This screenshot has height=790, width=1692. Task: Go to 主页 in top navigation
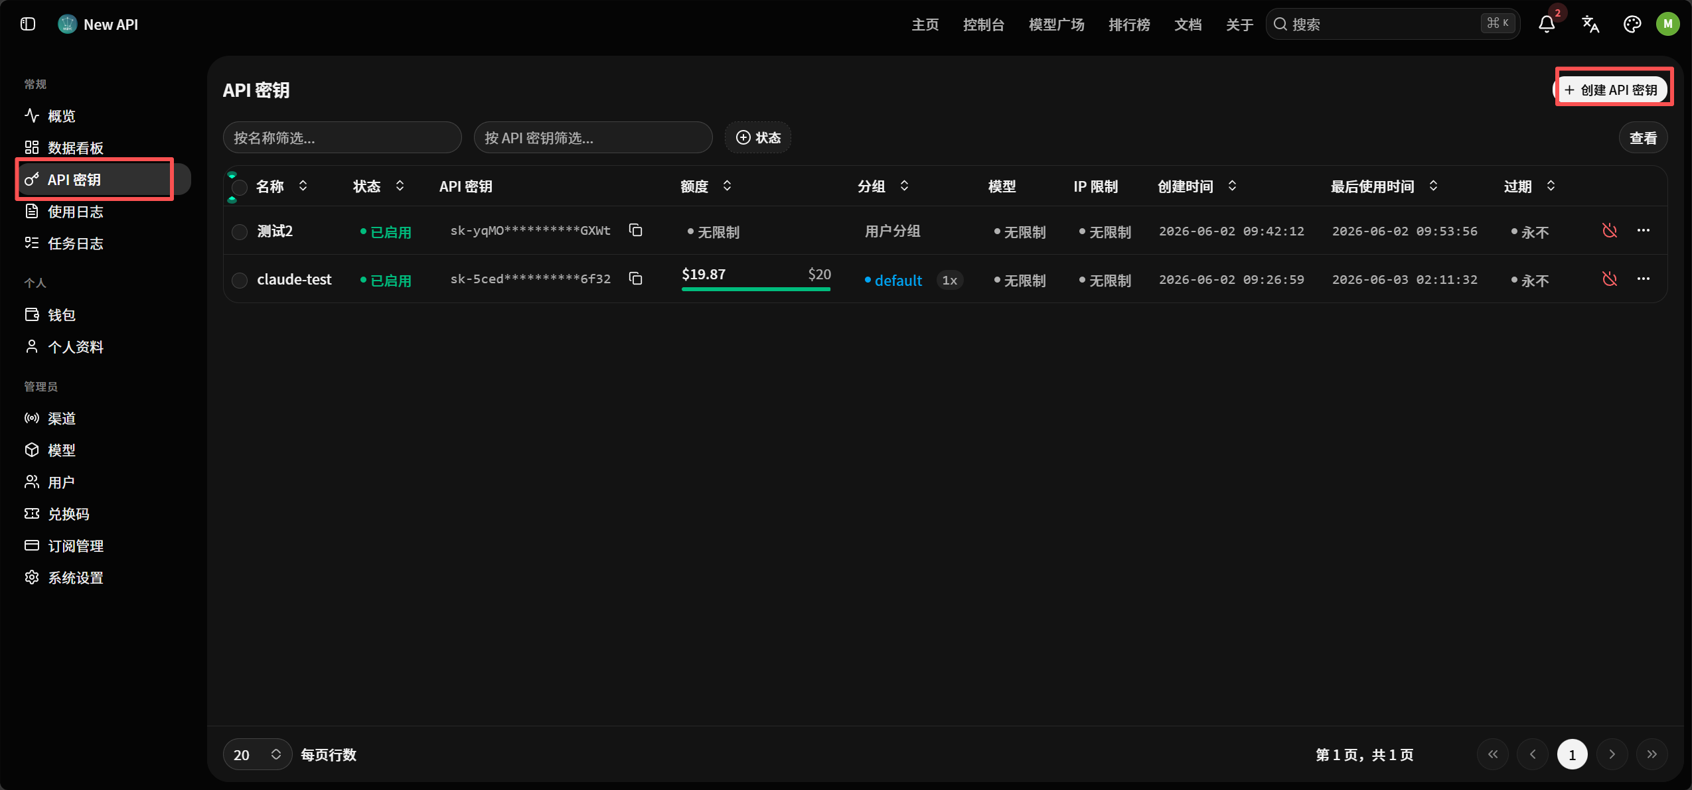pos(925,25)
